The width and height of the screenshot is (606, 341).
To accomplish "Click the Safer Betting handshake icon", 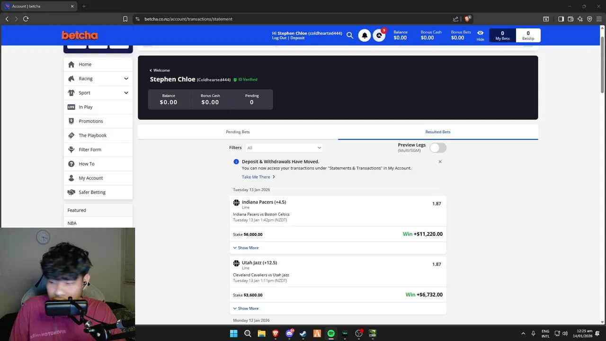I will point(71,192).
